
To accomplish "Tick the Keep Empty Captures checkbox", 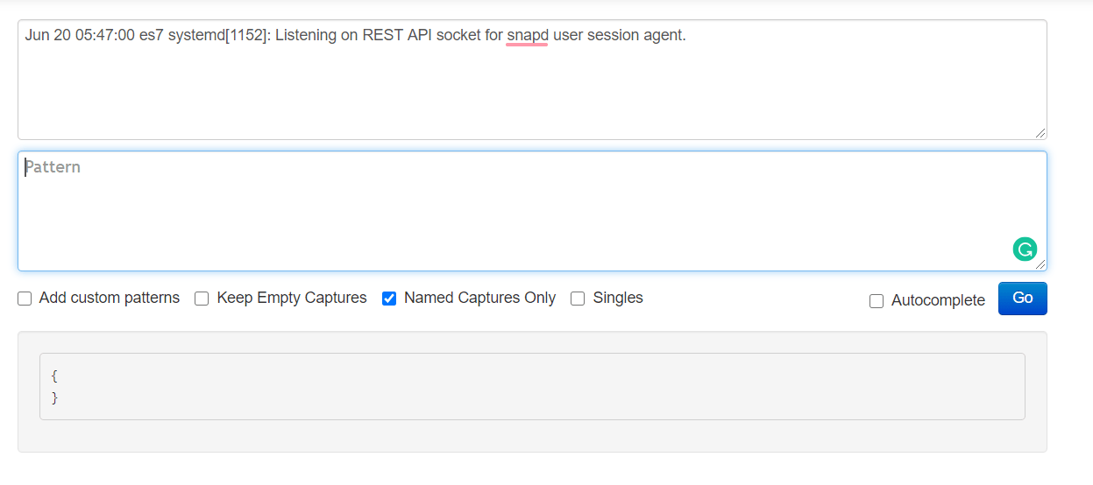I will tap(202, 299).
